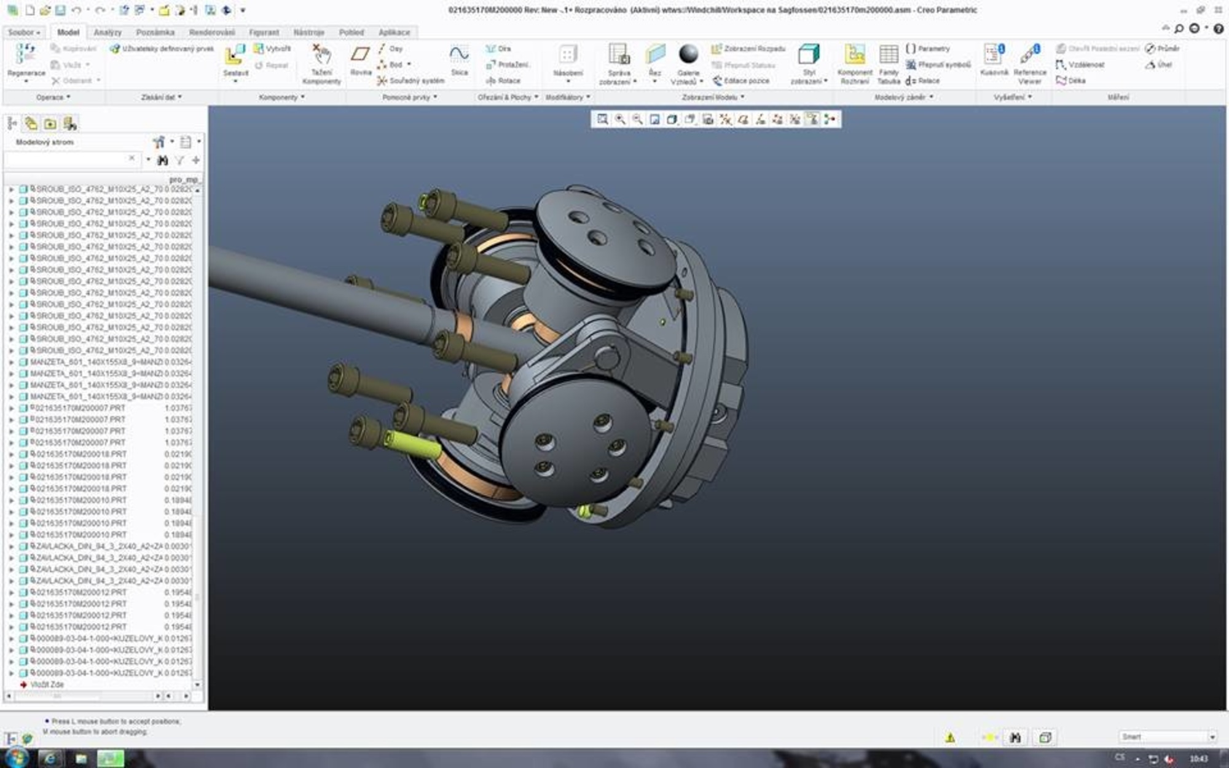The height and width of the screenshot is (768, 1229).
Task: Expand the Zobrazení Modelu group dropdown
Action: click(713, 97)
